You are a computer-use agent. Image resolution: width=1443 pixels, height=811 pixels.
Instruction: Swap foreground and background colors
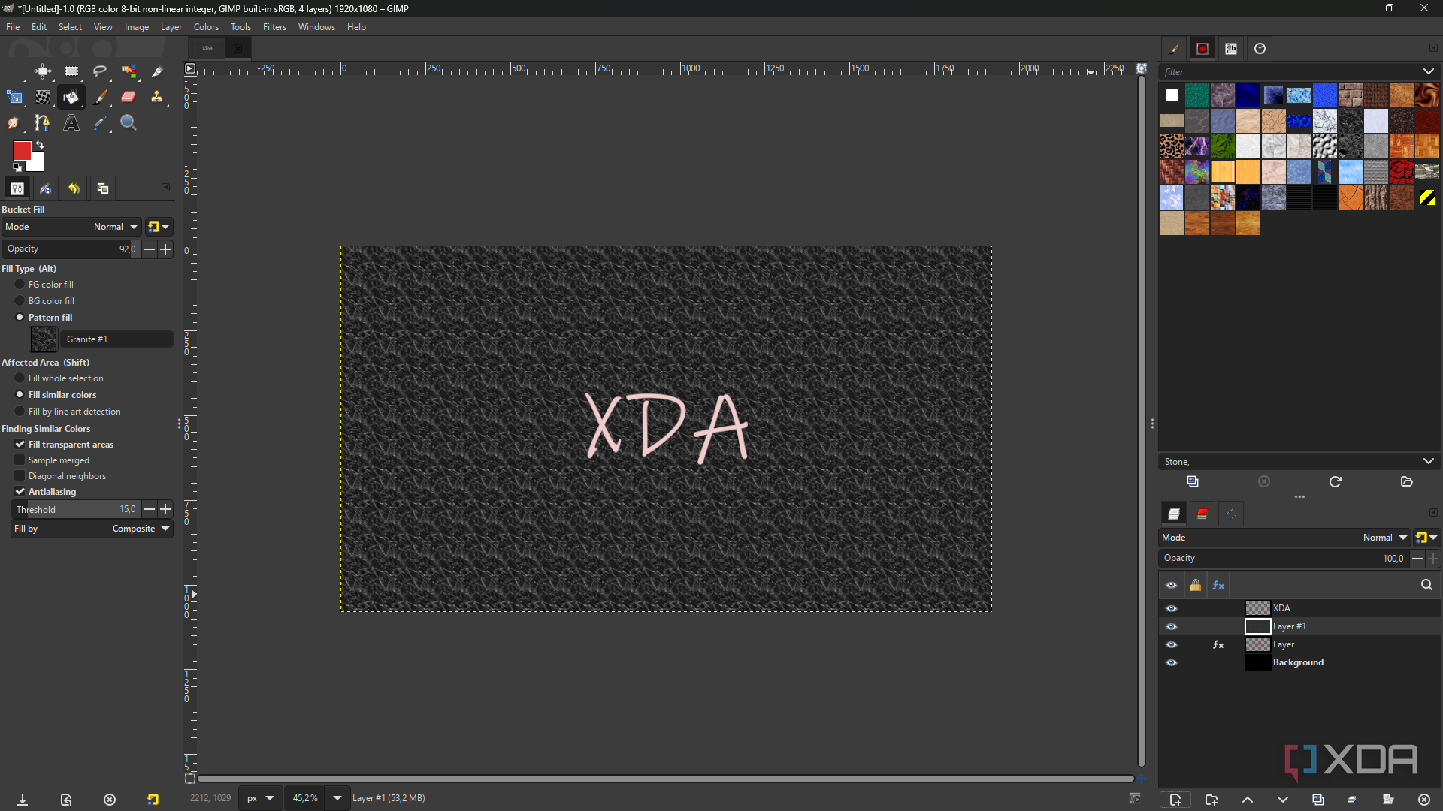(x=40, y=145)
